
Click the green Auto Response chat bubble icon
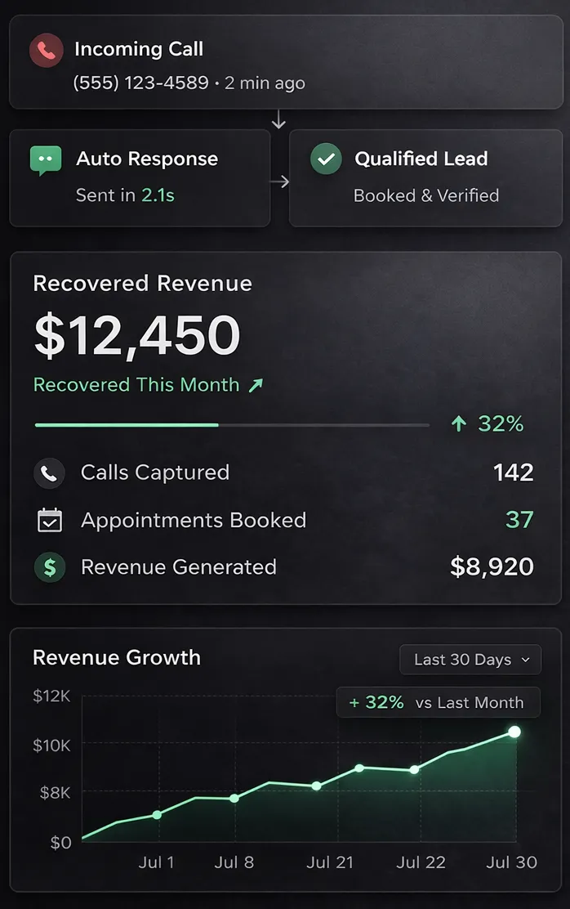tap(46, 160)
